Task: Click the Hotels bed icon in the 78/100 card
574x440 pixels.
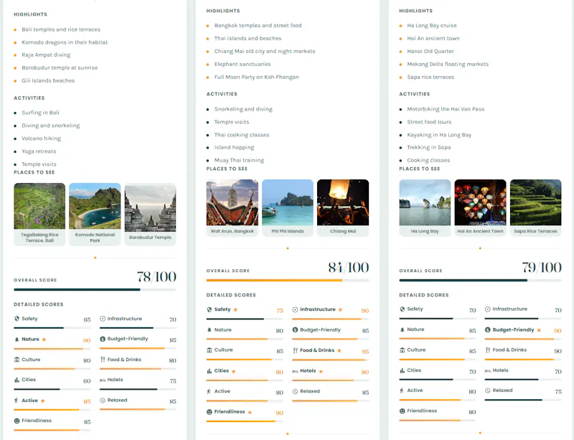Action: tap(103, 380)
